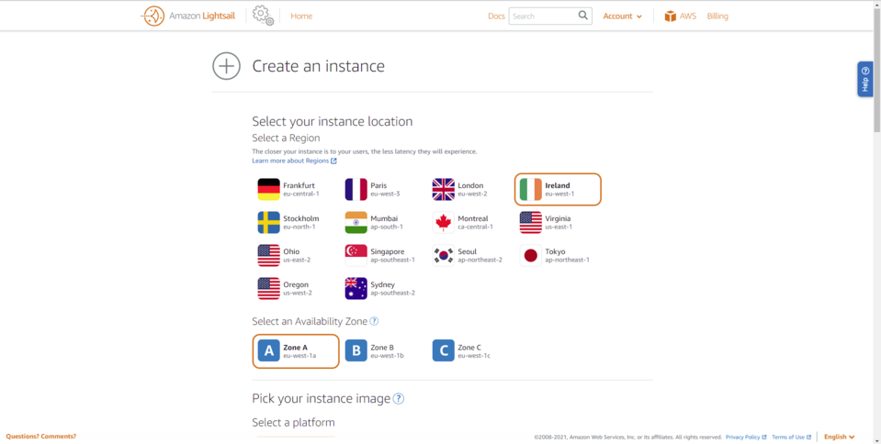Choose the London eu-west-2 region
The width and height of the screenshot is (881, 444).
[469, 190]
